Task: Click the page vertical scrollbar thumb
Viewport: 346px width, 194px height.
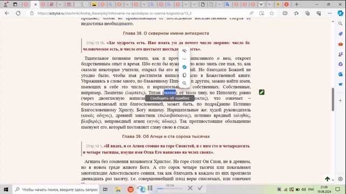Action: (333, 99)
